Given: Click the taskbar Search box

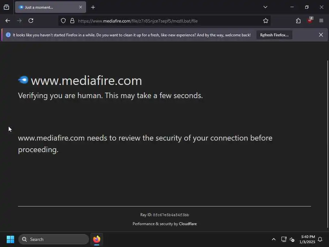Looking at the screenshot, I should tap(54, 239).
